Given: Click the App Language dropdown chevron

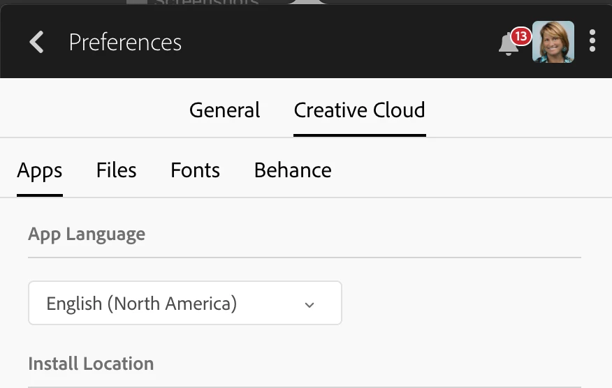Looking at the screenshot, I should [x=309, y=304].
